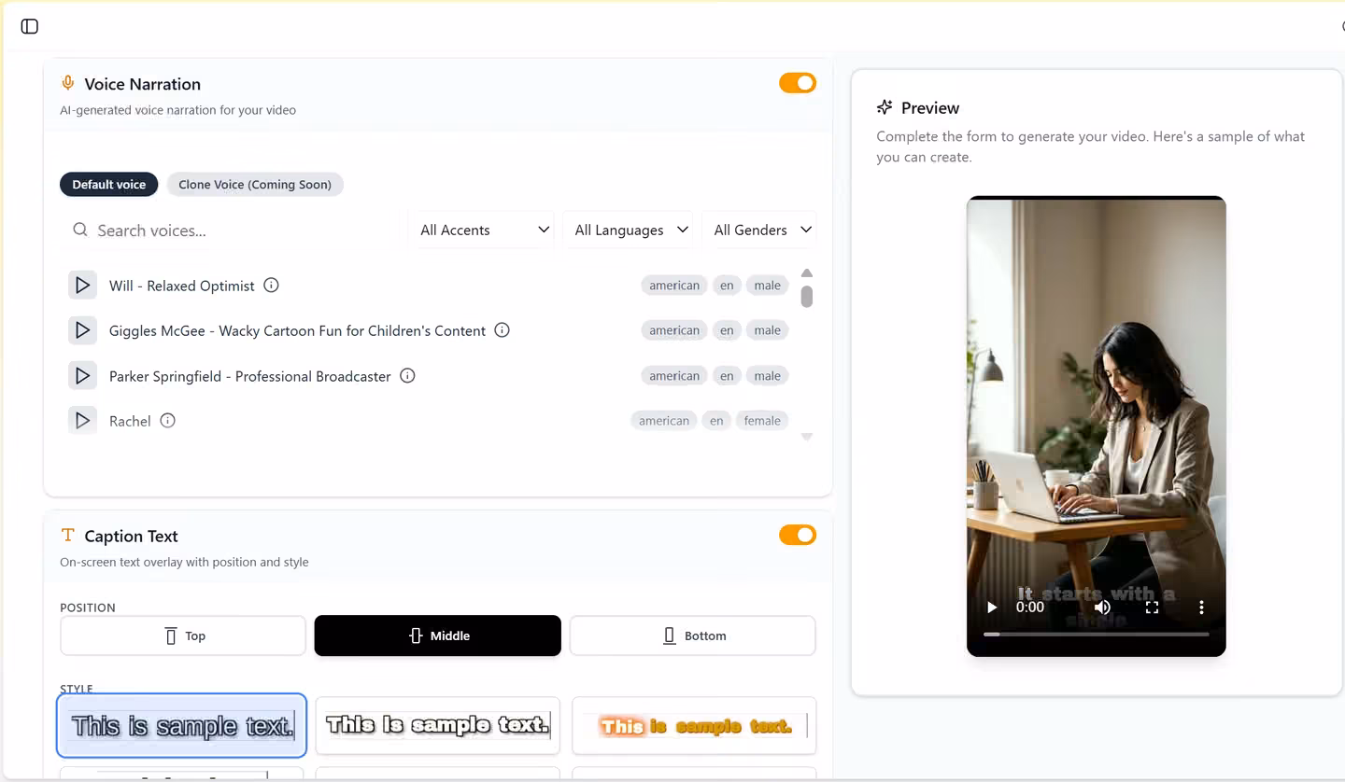The width and height of the screenshot is (1345, 782).
Task: Show info for Giggles McGee voice
Action: [x=502, y=330]
